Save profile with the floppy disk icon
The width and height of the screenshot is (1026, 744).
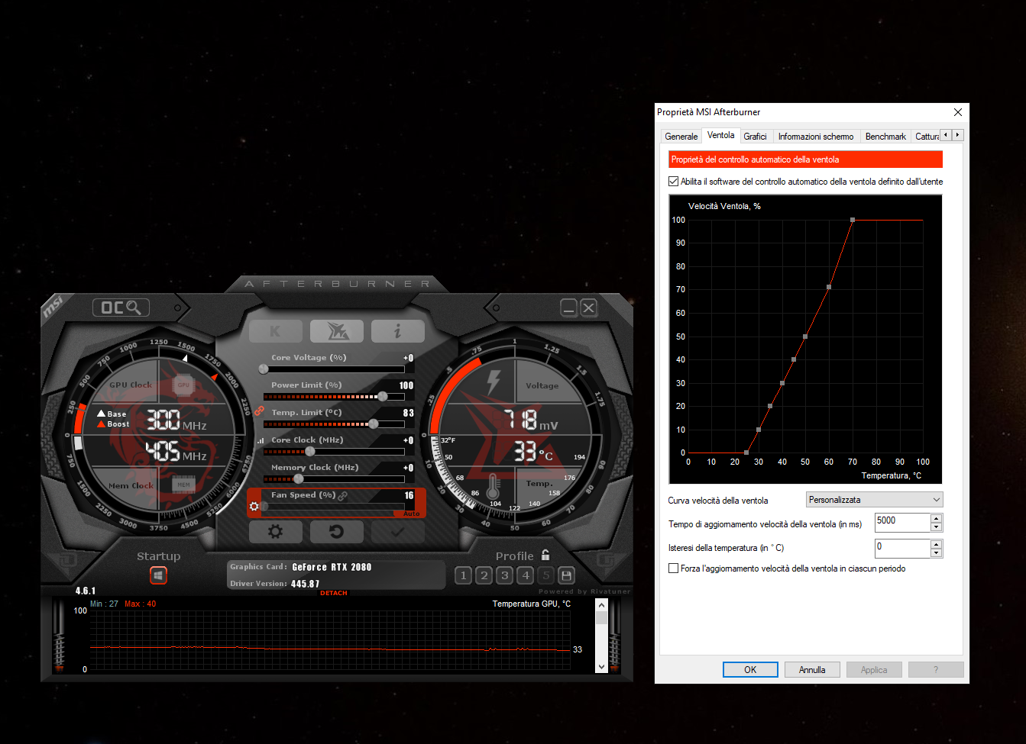click(566, 575)
